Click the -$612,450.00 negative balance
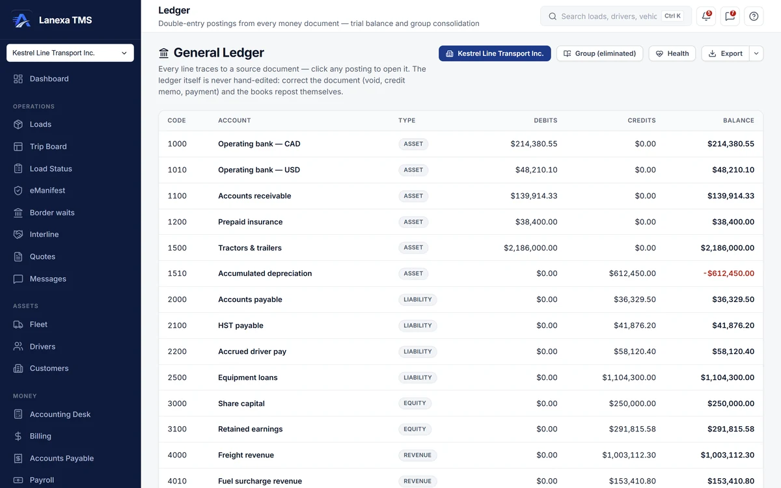The width and height of the screenshot is (781, 488). (728, 273)
